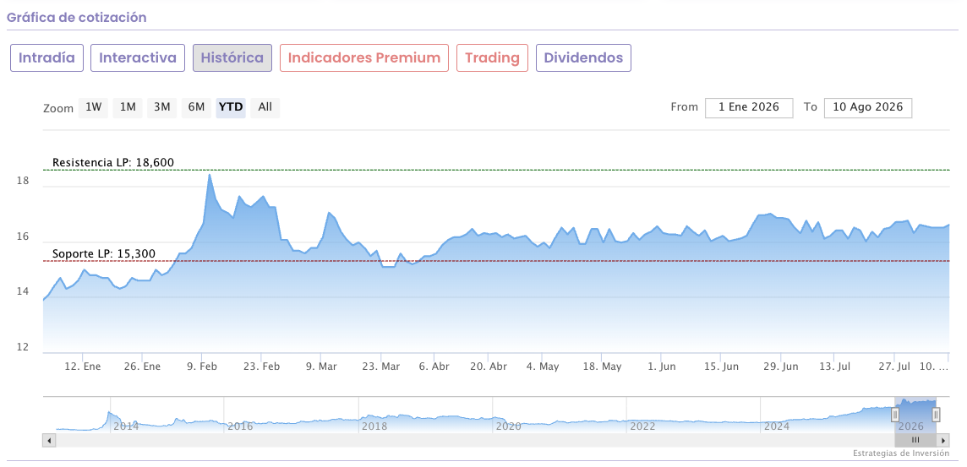Screen dimensions: 967x467
Task: Click the 18. May axis label
Action: pyautogui.click(x=602, y=367)
